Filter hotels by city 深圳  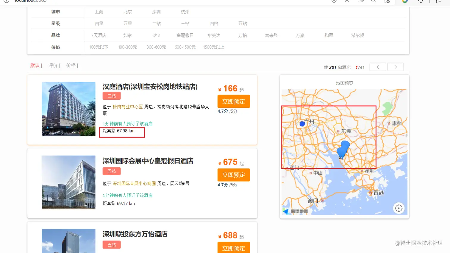coord(156,12)
